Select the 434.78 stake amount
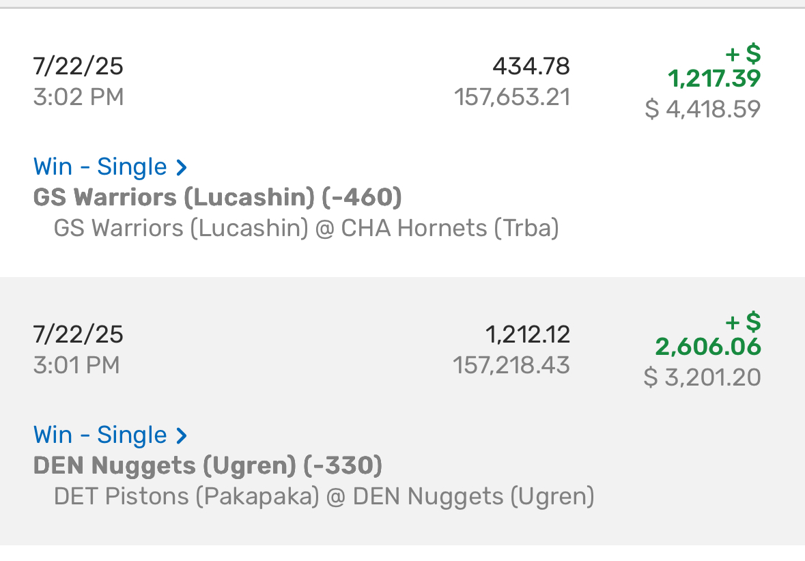The width and height of the screenshot is (805, 561). point(531,66)
